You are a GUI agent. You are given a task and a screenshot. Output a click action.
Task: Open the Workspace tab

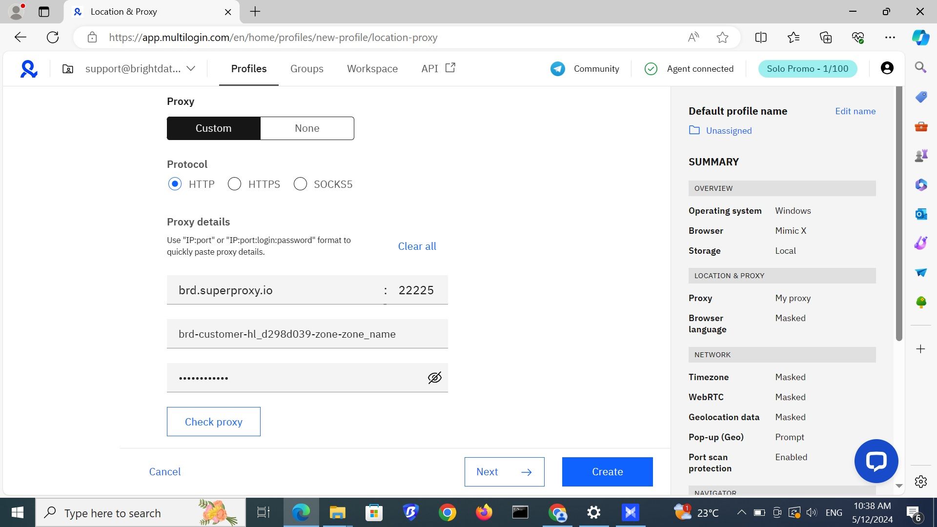point(372,69)
